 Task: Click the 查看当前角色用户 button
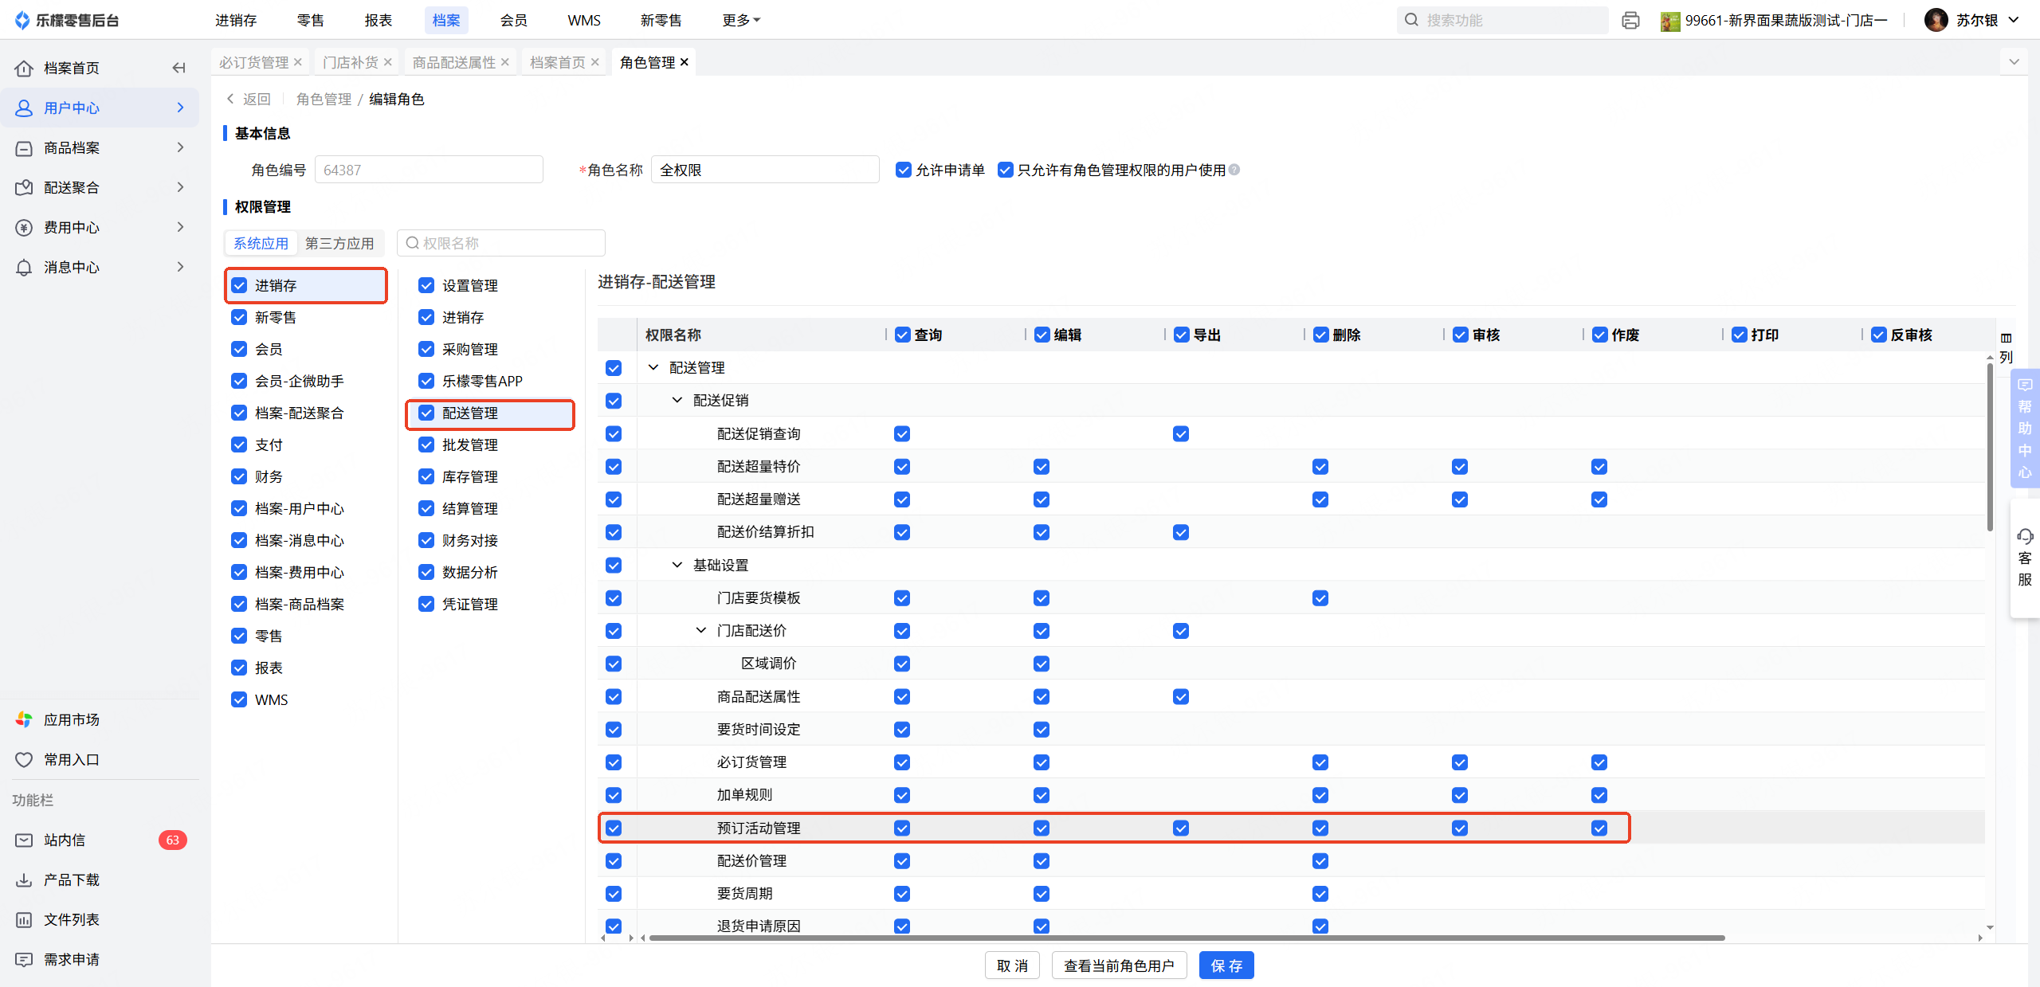click(1119, 965)
